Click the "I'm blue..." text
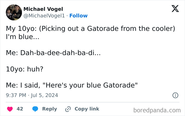185x116 pixels. (x=22, y=37)
